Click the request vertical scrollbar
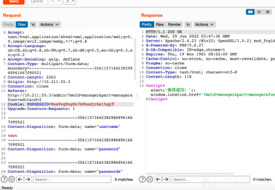 coord(135,59)
